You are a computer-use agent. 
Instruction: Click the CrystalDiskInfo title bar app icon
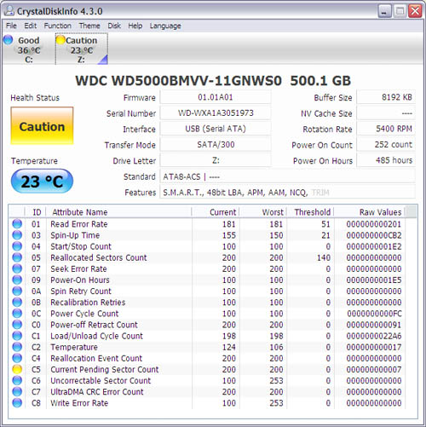click(x=9, y=11)
